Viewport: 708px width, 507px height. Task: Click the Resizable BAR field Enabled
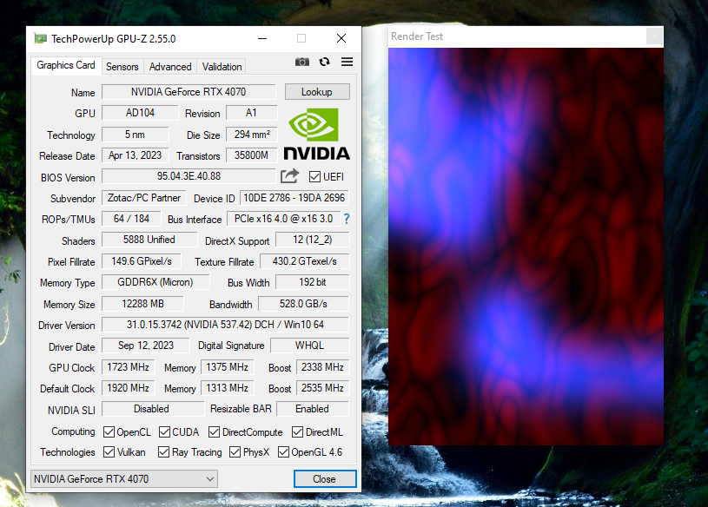click(313, 409)
